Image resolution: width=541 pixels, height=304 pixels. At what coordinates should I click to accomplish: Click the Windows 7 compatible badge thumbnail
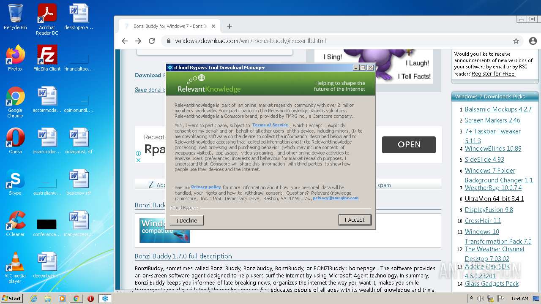click(x=164, y=230)
